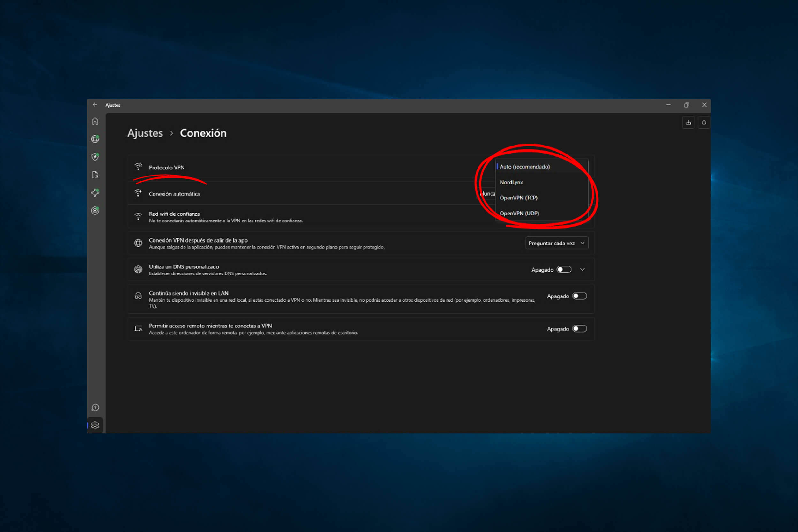Toggle Utiliza un DNS personalizado switch

pos(564,269)
